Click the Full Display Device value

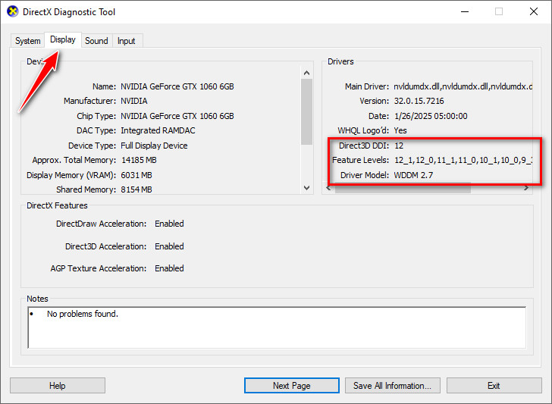[x=154, y=146]
